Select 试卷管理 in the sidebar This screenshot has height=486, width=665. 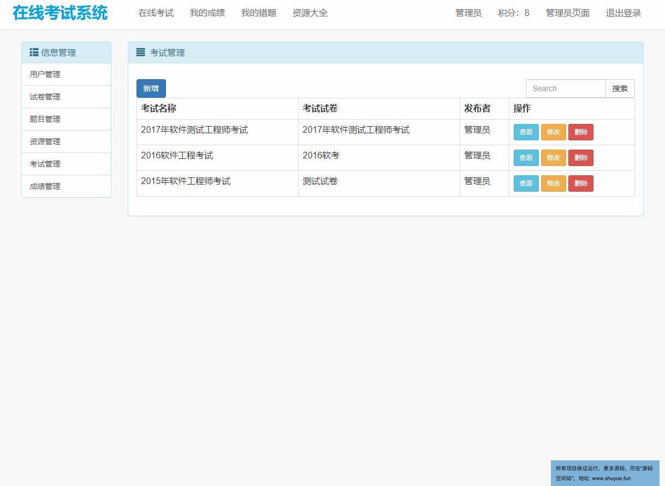[x=66, y=97]
